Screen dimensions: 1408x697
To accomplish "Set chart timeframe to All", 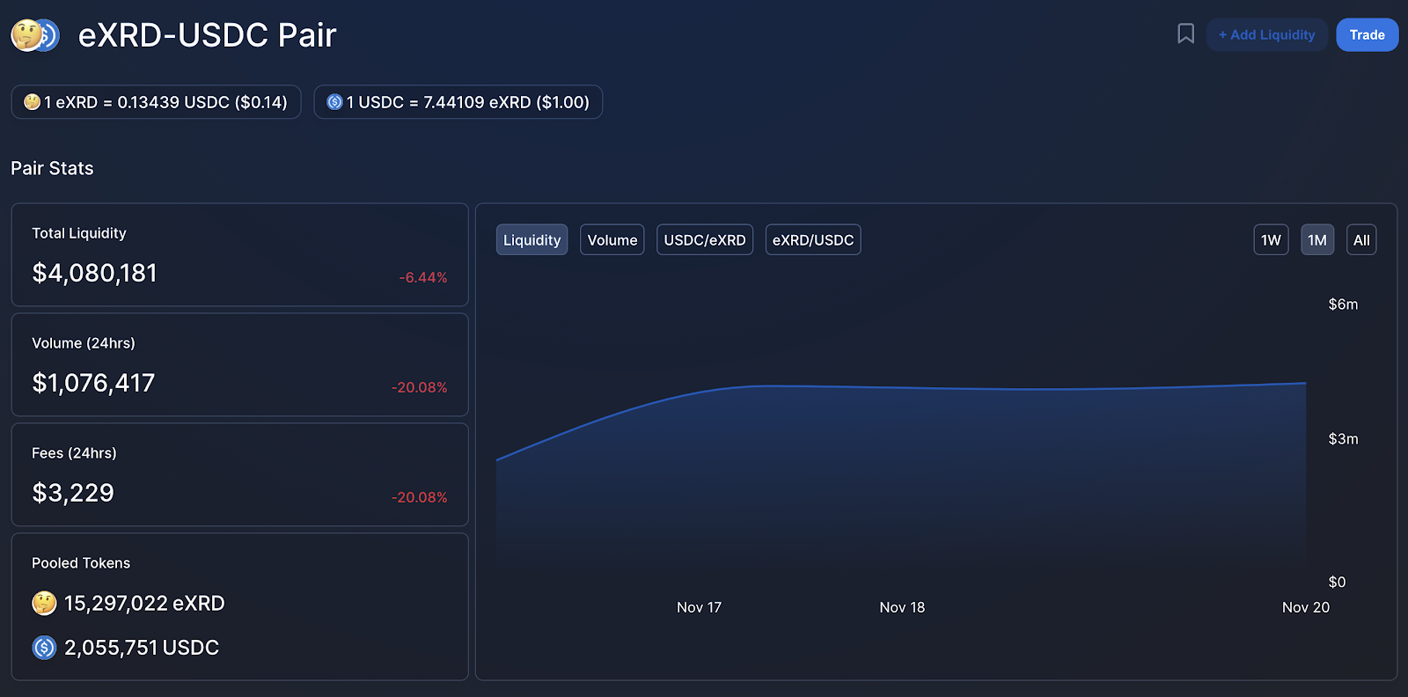I will [x=1361, y=240].
